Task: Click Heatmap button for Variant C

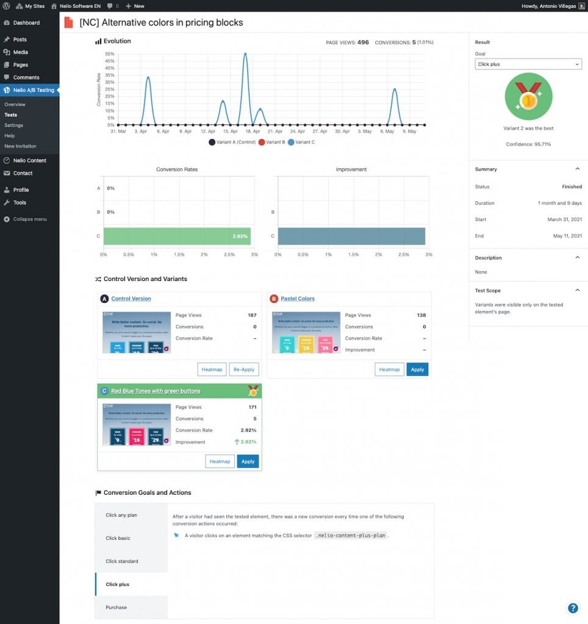Action: pyautogui.click(x=220, y=461)
